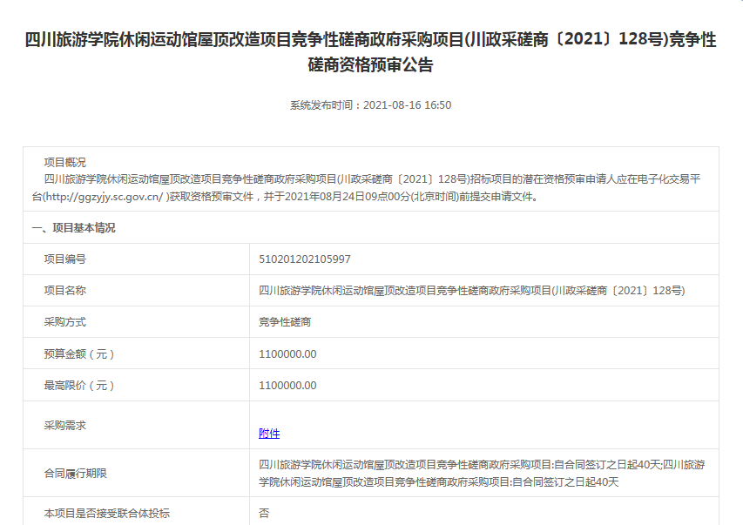The image size is (743, 525).
Task: Click the 本项目是否接受联合体投标 label
Action: coord(106,513)
